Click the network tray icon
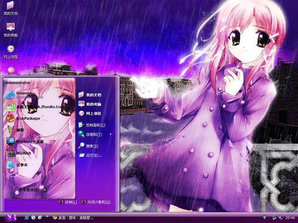 point(274,218)
